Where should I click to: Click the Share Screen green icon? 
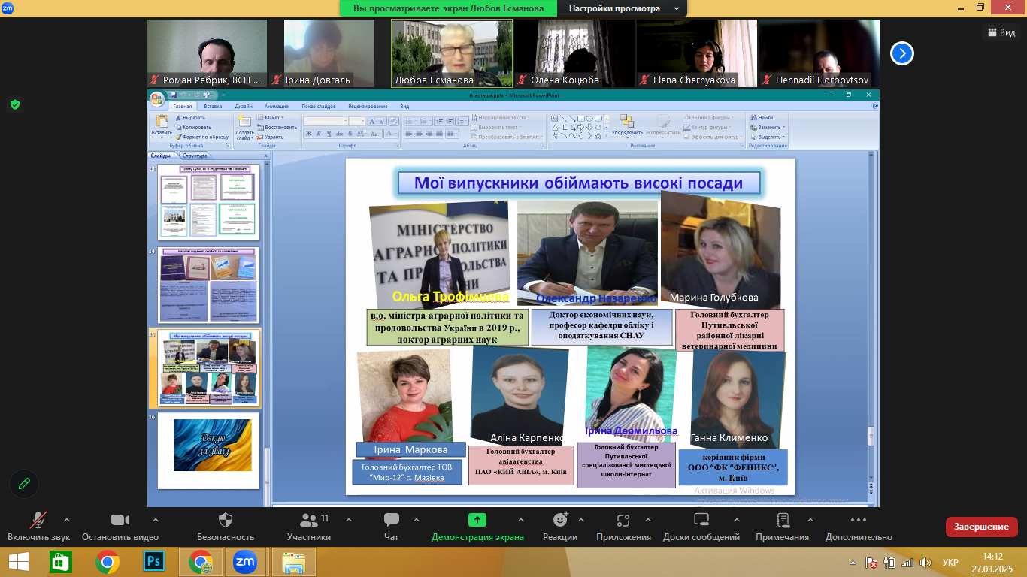click(x=477, y=520)
